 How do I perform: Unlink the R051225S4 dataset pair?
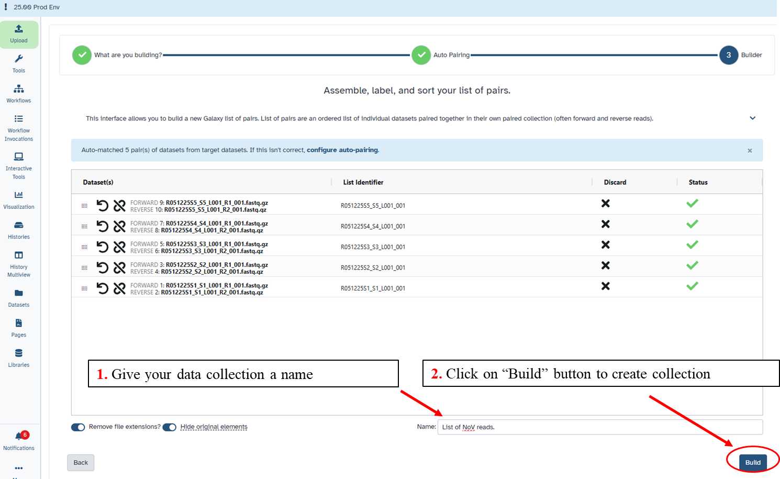pyautogui.click(x=119, y=226)
